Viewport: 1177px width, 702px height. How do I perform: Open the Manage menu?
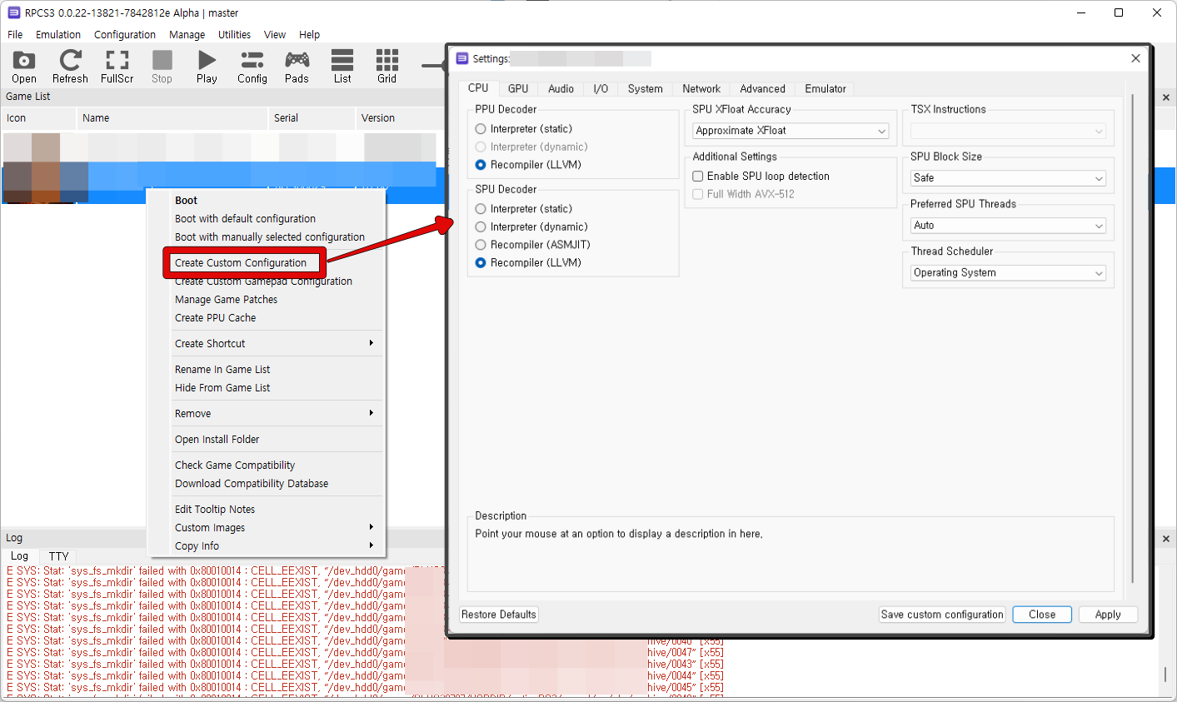(x=187, y=35)
